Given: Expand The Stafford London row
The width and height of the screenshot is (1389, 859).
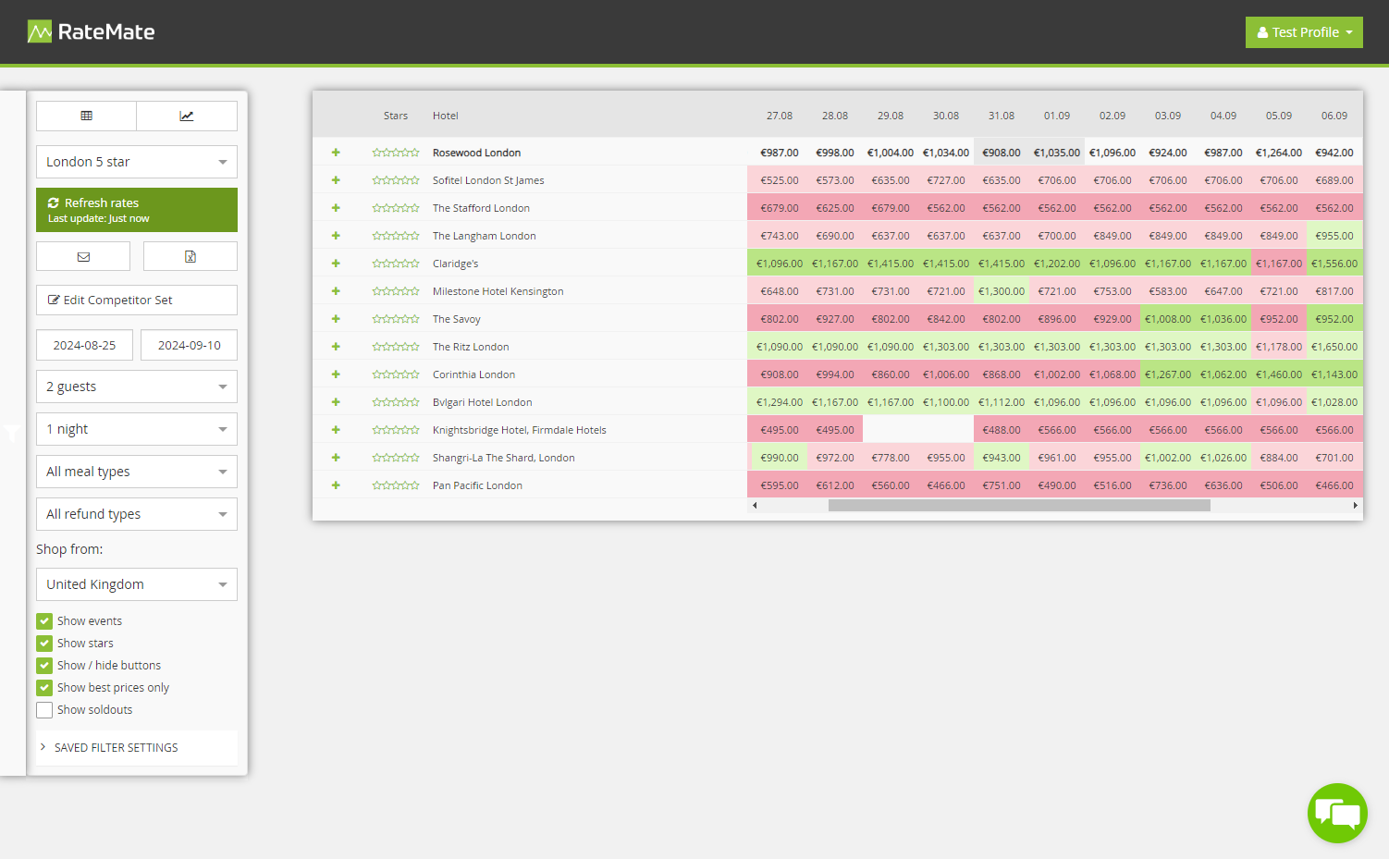Looking at the screenshot, I should click(x=336, y=208).
